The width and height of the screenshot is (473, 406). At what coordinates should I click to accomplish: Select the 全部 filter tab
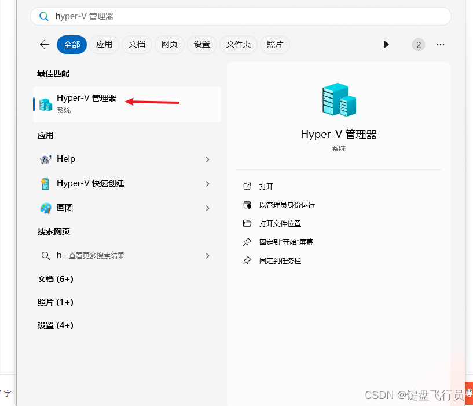click(x=72, y=45)
